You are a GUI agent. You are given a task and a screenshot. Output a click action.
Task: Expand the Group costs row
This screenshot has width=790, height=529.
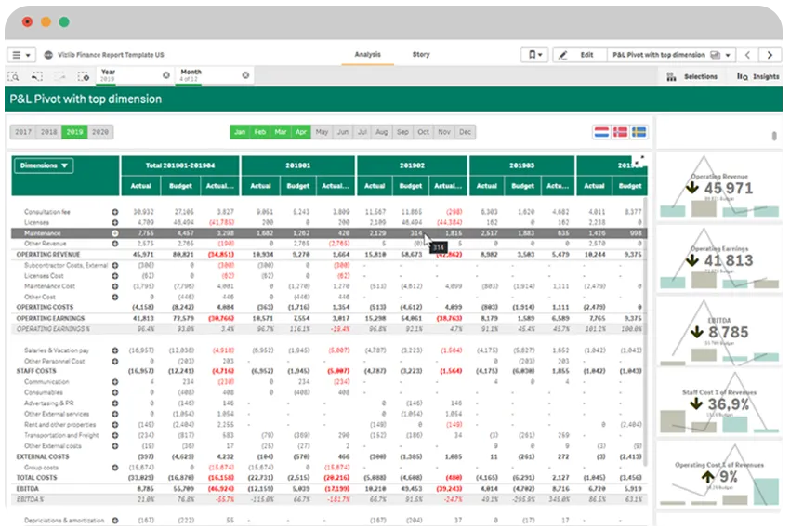[115, 469]
